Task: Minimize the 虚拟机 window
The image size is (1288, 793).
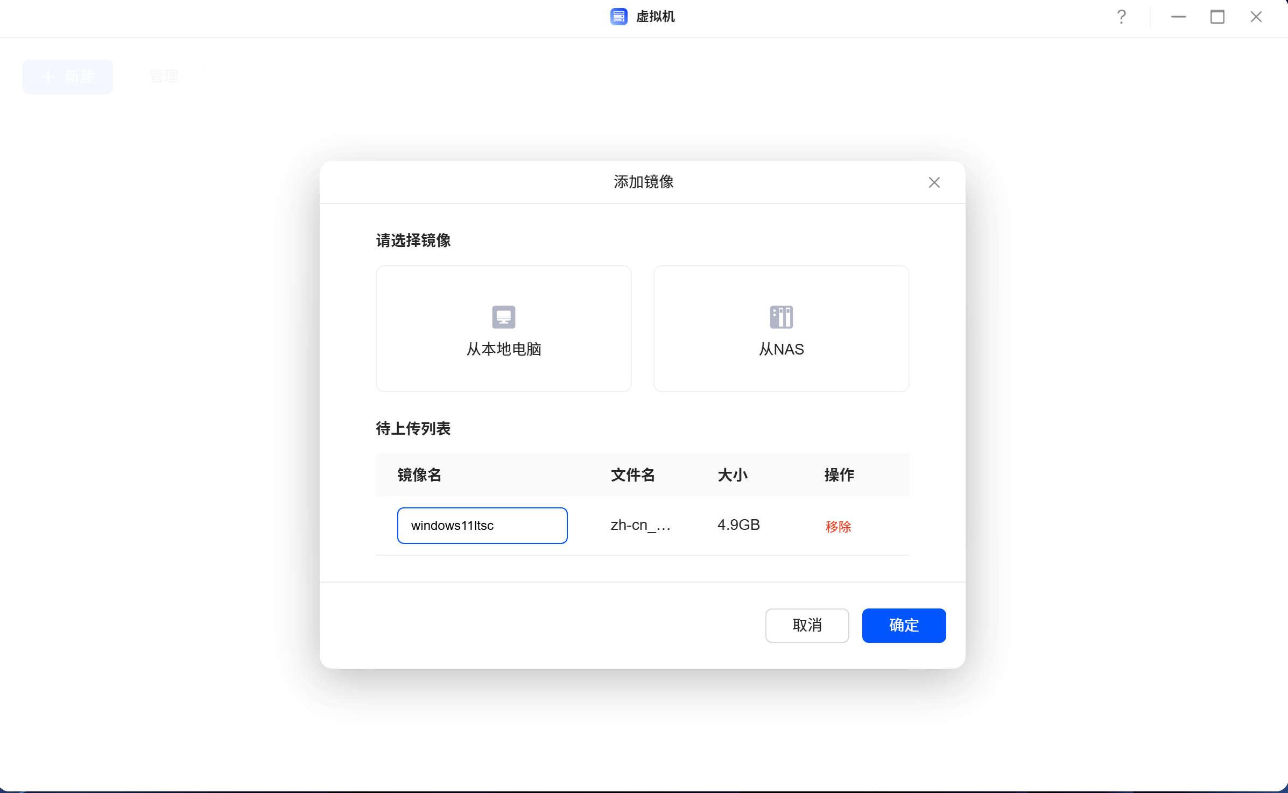Action: point(1178,17)
